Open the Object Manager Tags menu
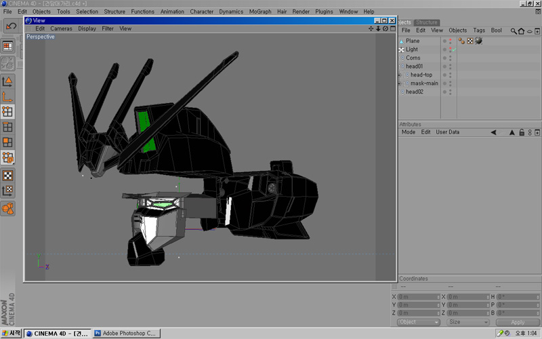Screen dimensions: 542x339 pos(479,31)
